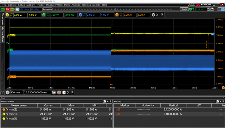Click the clock icon in horizontal toolbar
The image size is (225, 128).
tap(64, 92)
